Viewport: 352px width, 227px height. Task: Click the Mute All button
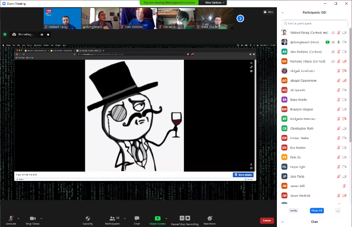pyautogui.click(x=317, y=211)
